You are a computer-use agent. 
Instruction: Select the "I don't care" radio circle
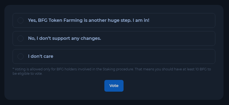(x=21, y=56)
